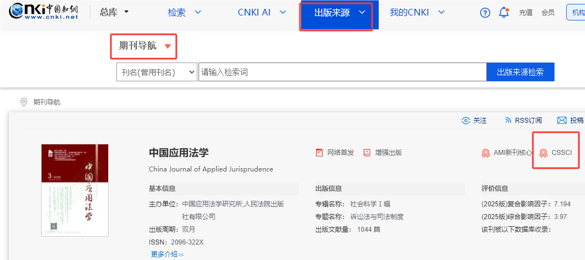Viewport: 585px width, 260px height.
Task: Click the ISSN 2096-322X value
Action: (x=187, y=242)
